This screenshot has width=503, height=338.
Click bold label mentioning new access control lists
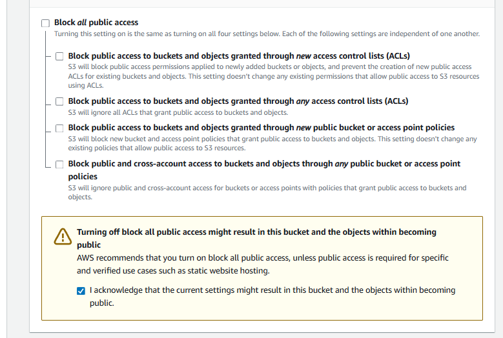tap(238, 56)
